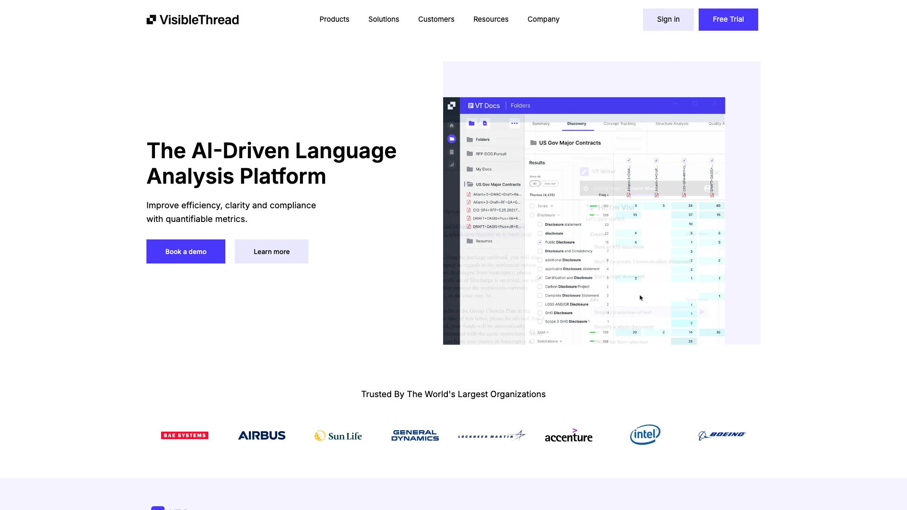Click the document file icon for RFP-DOD-Pursuit
The image size is (907, 510).
471,154
